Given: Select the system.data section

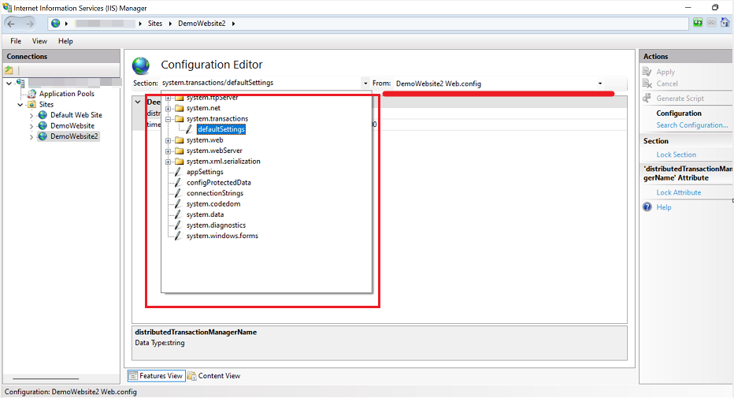Looking at the screenshot, I should 205,214.
